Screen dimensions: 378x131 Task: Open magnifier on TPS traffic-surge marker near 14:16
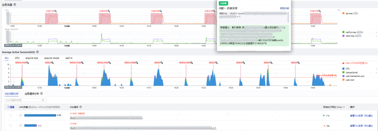click(161, 11)
